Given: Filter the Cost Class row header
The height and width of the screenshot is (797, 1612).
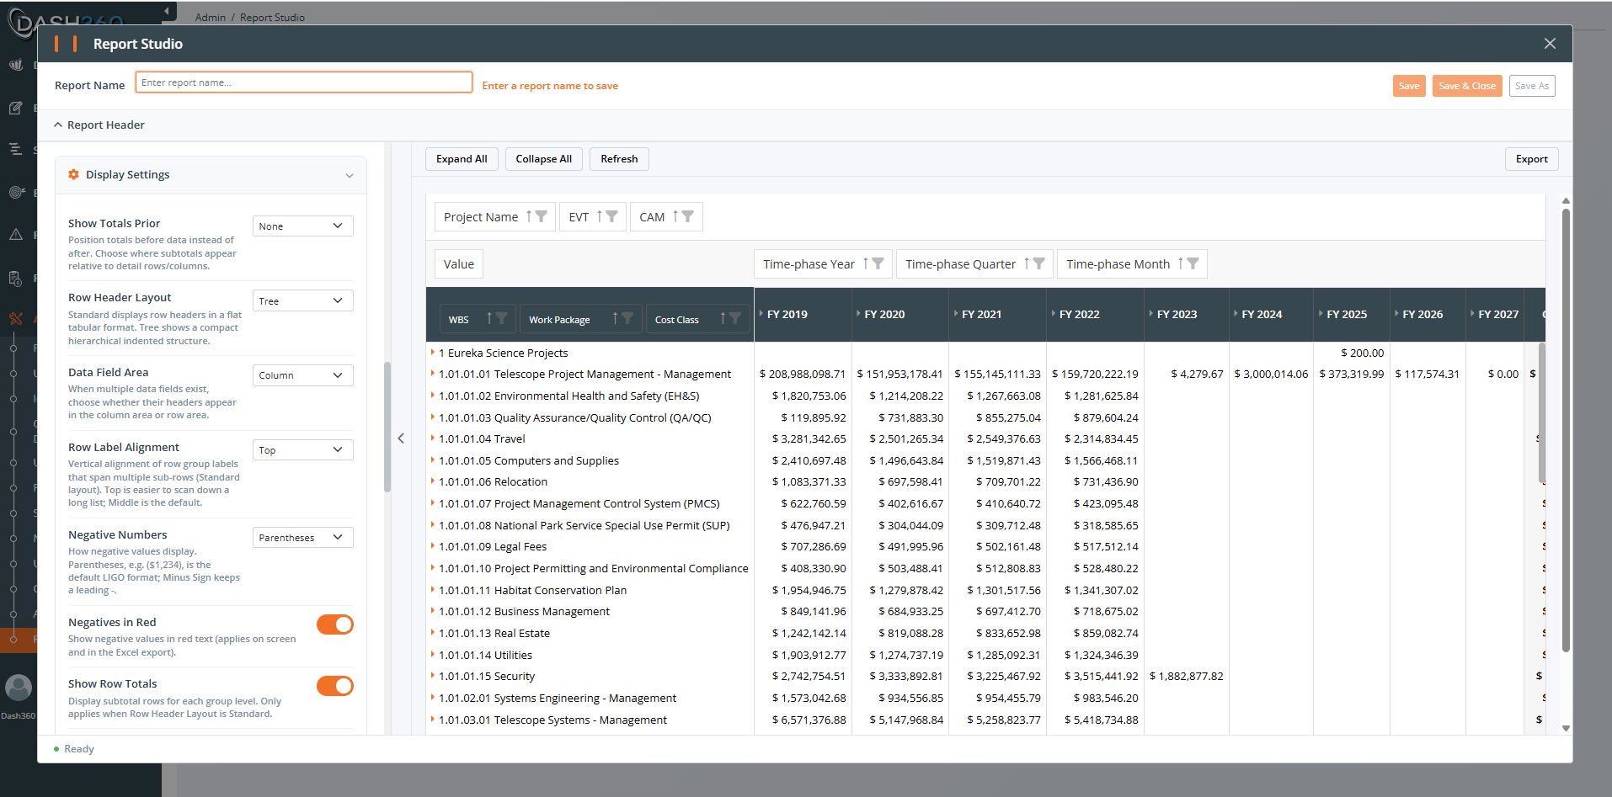Looking at the screenshot, I should [735, 318].
